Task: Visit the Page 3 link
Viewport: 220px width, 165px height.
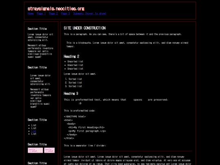Action: point(65,13)
